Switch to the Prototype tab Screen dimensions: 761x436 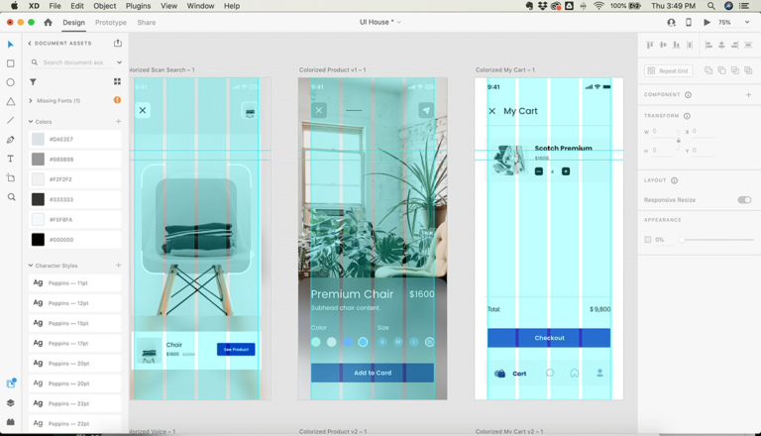[x=110, y=22]
